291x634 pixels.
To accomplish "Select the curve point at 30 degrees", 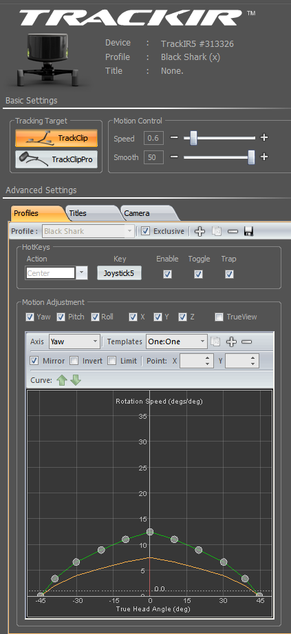I will pos(224,562).
